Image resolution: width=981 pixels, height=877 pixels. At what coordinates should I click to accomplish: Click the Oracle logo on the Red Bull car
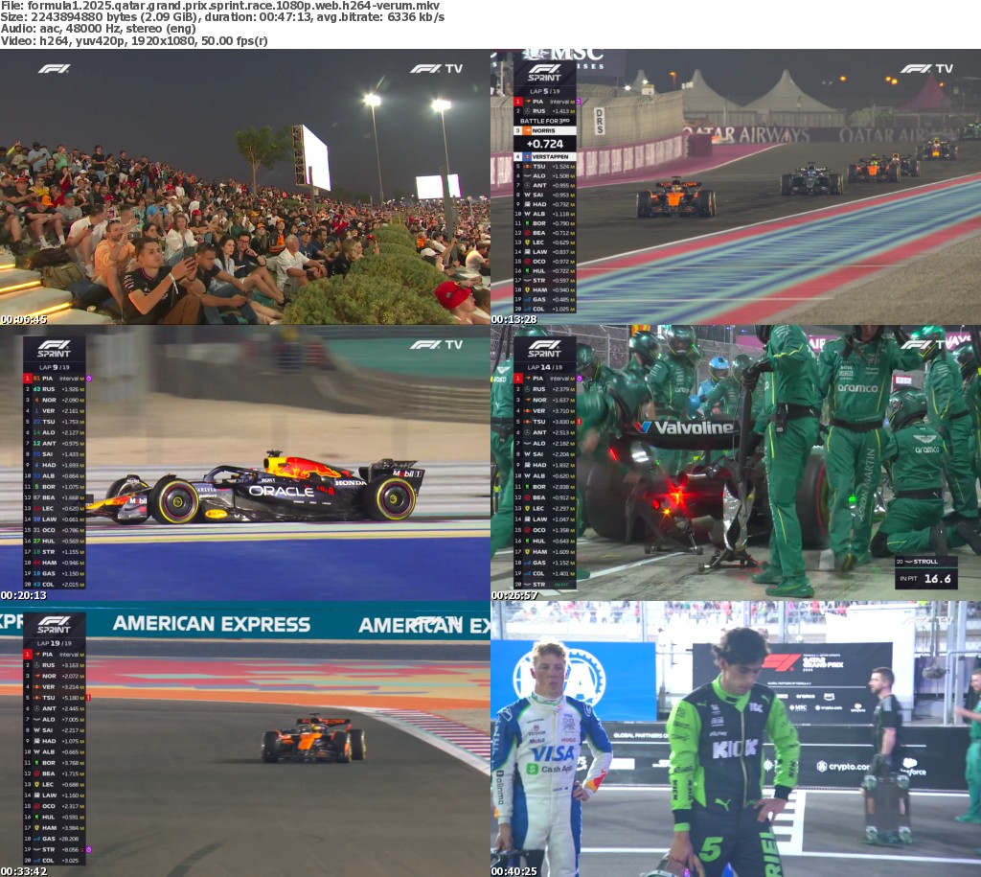point(281,491)
